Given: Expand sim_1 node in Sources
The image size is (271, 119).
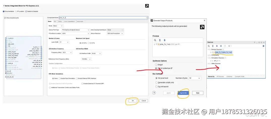Looking at the screenshot, I should click(211, 61).
